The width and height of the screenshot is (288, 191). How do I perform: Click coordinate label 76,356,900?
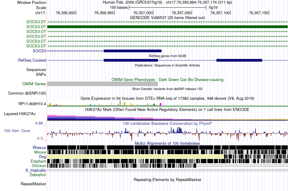(x=65, y=13)
